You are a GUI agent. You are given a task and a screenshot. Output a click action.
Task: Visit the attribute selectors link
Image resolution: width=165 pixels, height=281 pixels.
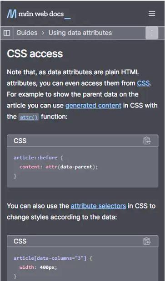point(98,206)
